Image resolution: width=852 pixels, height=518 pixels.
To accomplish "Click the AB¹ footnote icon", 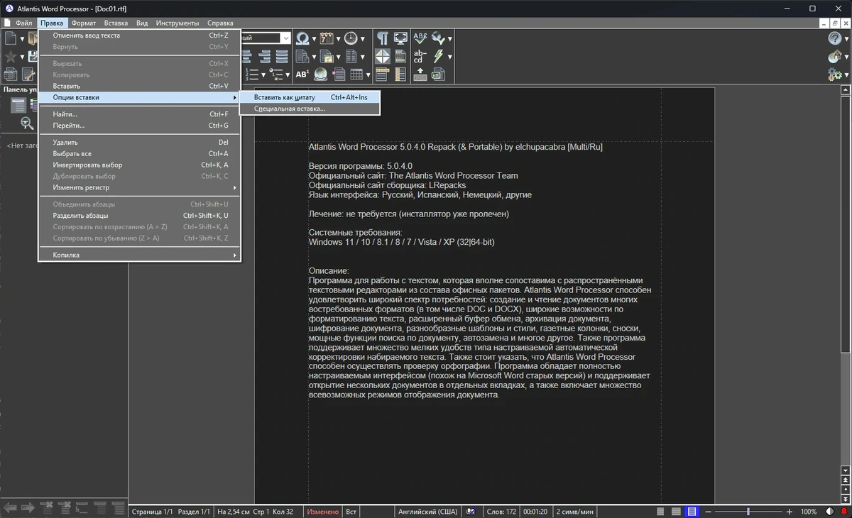I will pyautogui.click(x=303, y=73).
